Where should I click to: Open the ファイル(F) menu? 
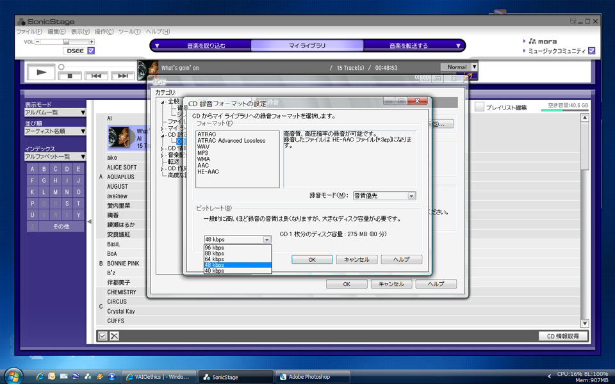(x=29, y=31)
